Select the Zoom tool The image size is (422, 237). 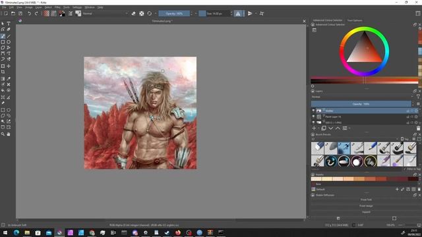coord(3,134)
